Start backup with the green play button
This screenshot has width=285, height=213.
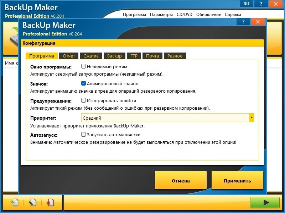point(265,202)
